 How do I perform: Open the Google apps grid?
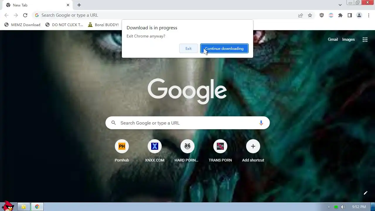pos(365,40)
